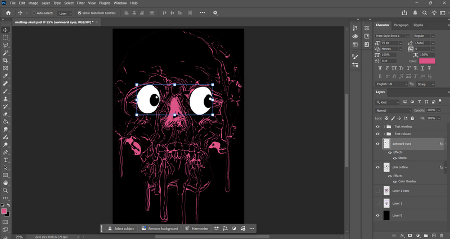Select the Zoom tool
This screenshot has height=239, width=450.
pos(6,190)
